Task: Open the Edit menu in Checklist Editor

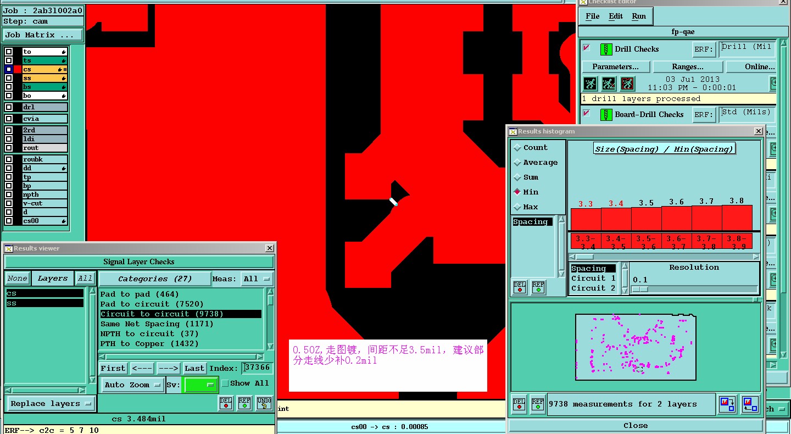Action: [616, 16]
